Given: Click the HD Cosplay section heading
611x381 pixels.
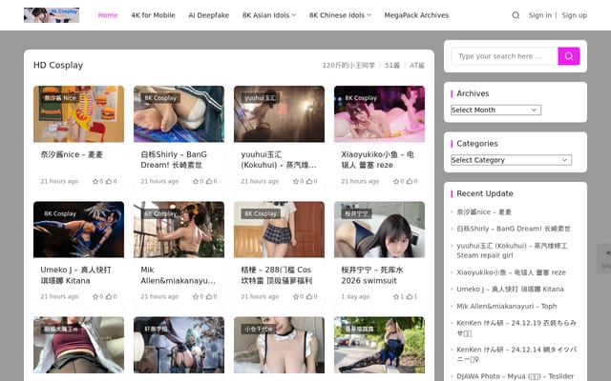Looking at the screenshot, I should 58,65.
